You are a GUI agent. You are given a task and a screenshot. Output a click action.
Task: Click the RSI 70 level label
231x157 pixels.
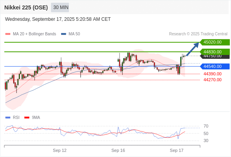[206, 126]
